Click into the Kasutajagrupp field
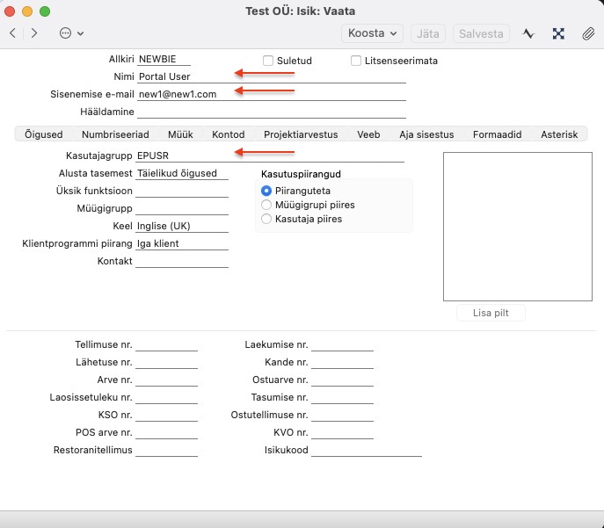This screenshot has width=604, height=528. pyautogui.click(x=270, y=156)
